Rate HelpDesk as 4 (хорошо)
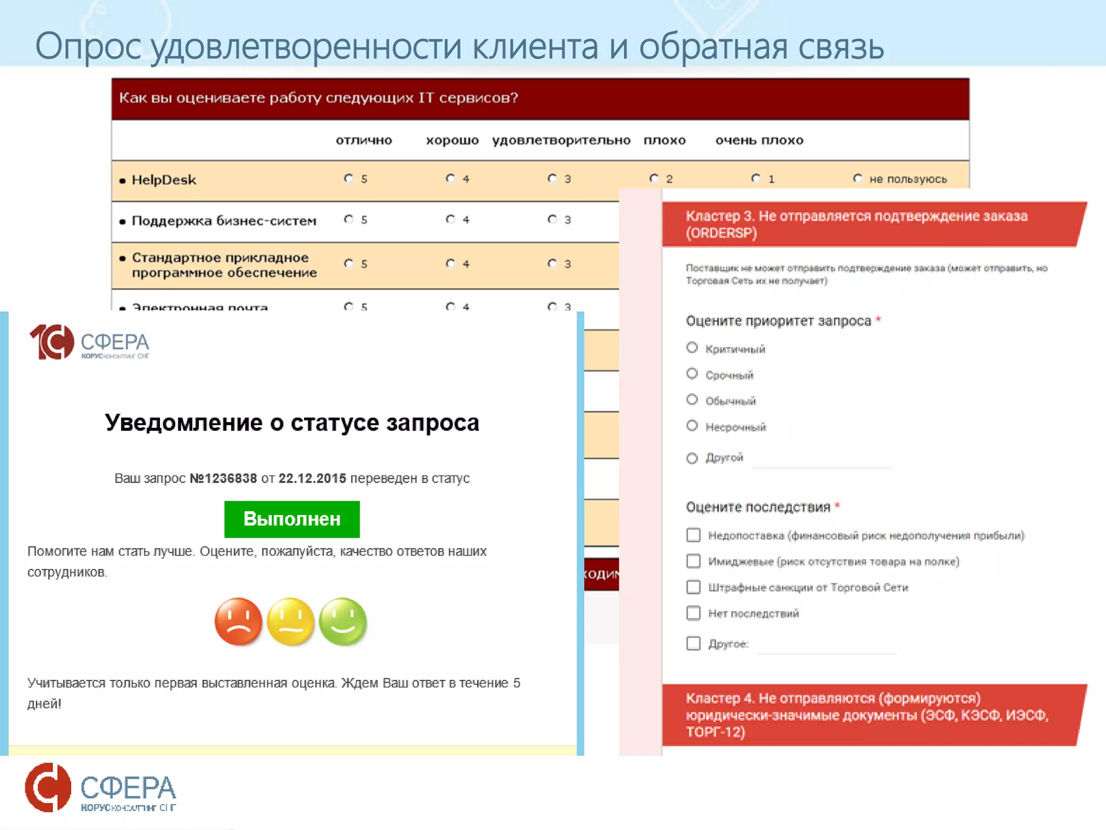This screenshot has height=830, width=1106. (x=450, y=178)
